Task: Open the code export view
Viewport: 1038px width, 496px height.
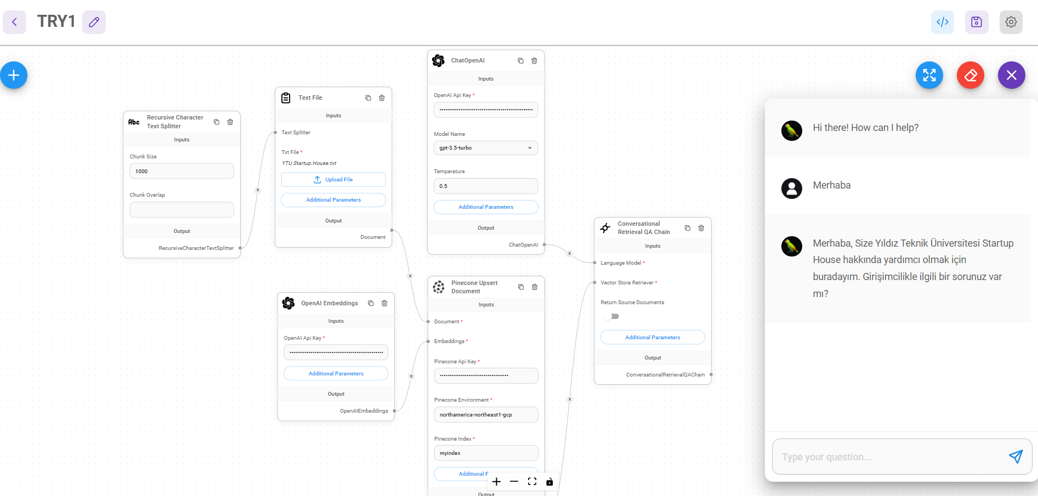Action: 942,22
